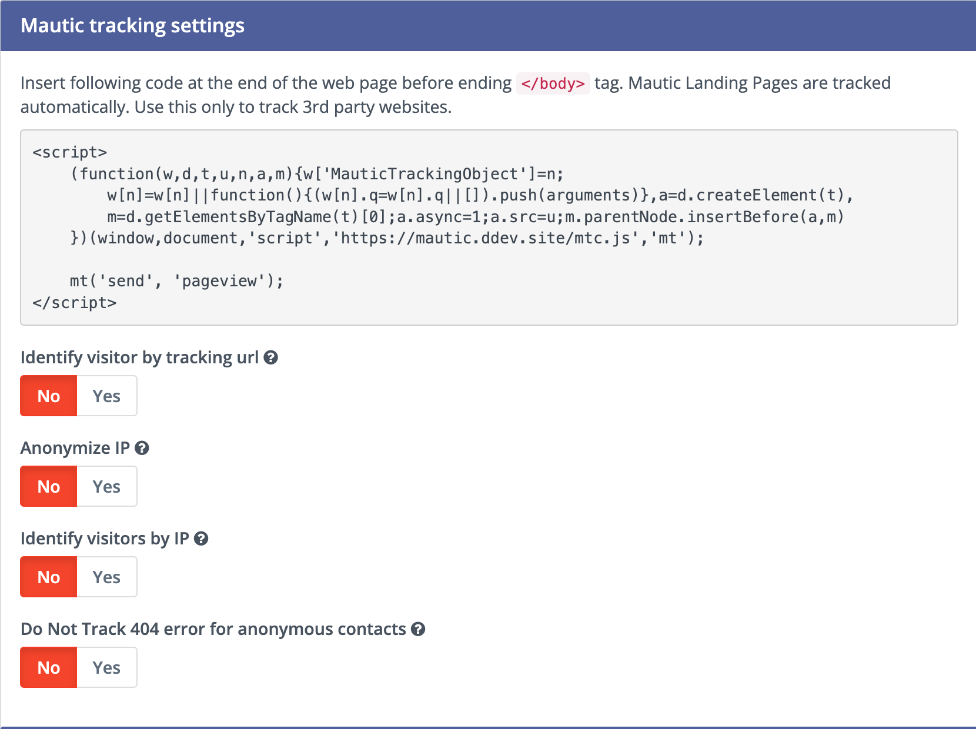
Task: Select No for Do Not Track 404 error
Action: (x=49, y=667)
